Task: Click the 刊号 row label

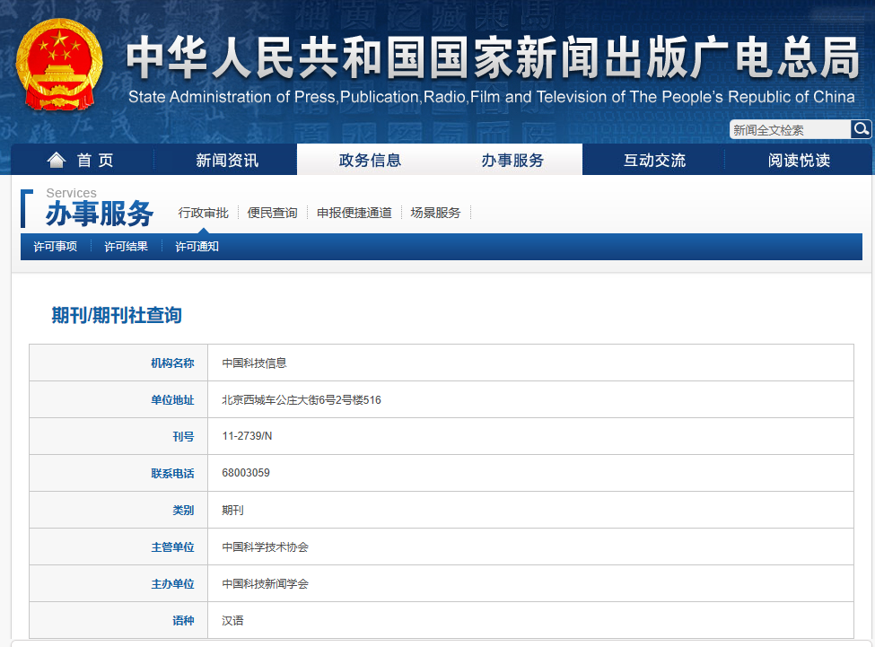Action: (x=183, y=437)
